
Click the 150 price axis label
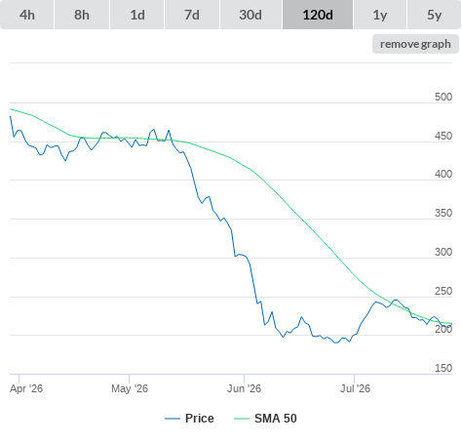point(443,368)
